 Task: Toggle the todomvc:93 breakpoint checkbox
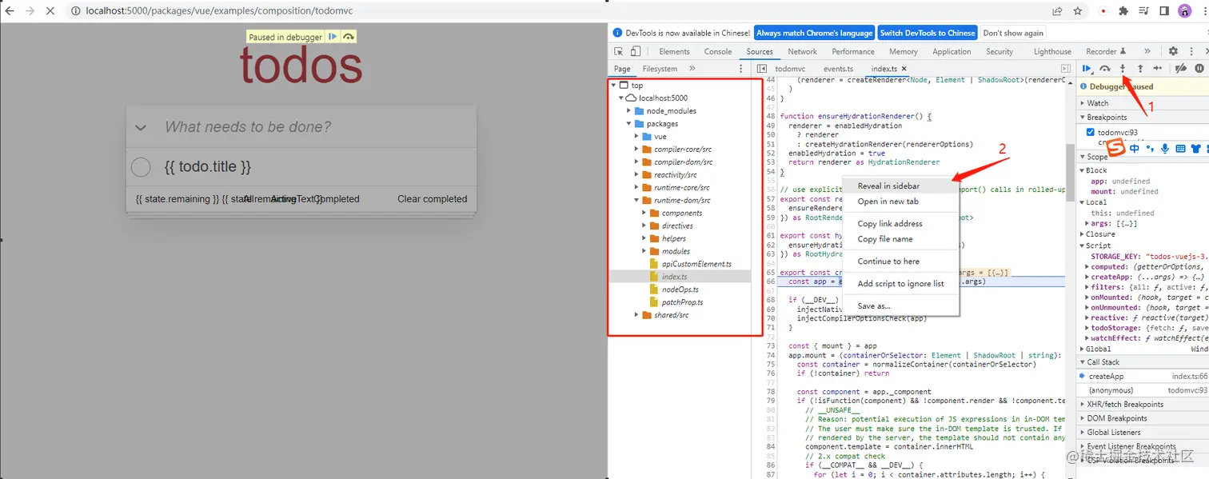point(1091,132)
